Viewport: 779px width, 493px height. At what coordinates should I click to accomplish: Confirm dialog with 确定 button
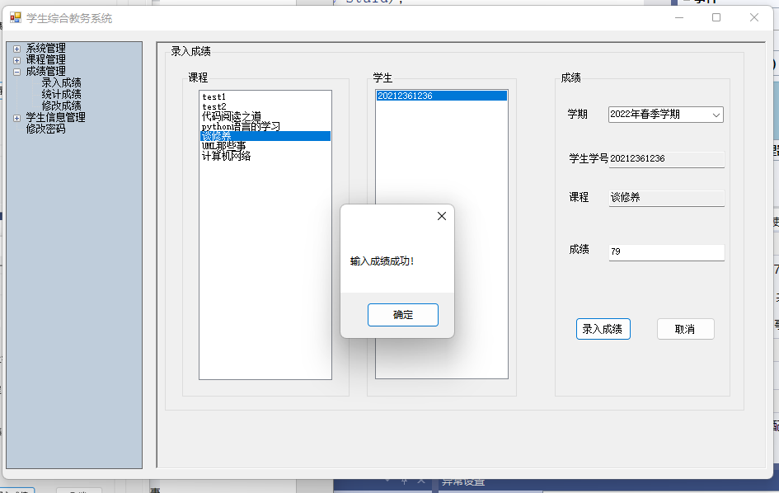click(x=403, y=315)
